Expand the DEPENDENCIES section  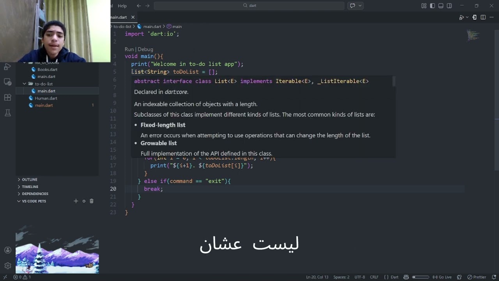coord(57,194)
